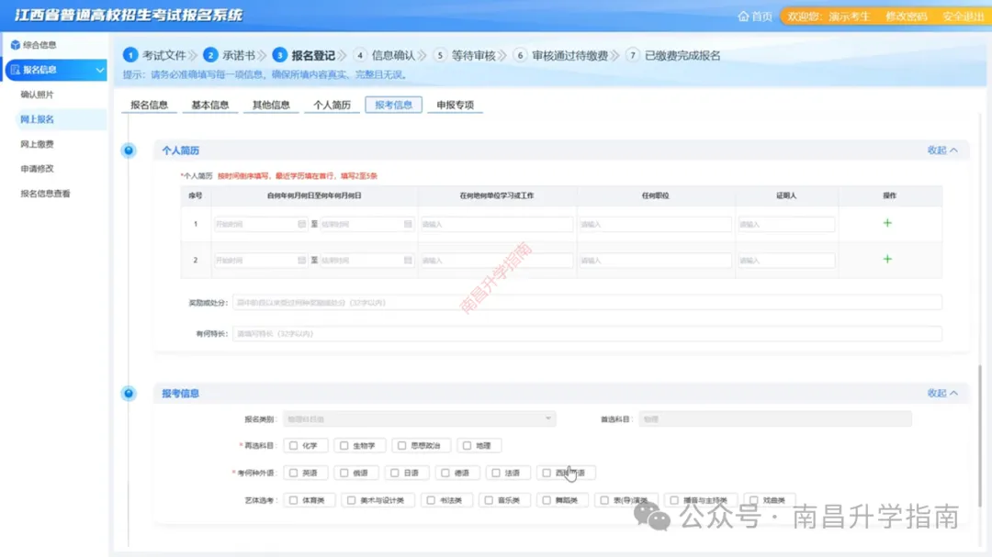
Task: Click the 奖励或处分 input field
Action: pyautogui.click(x=587, y=303)
